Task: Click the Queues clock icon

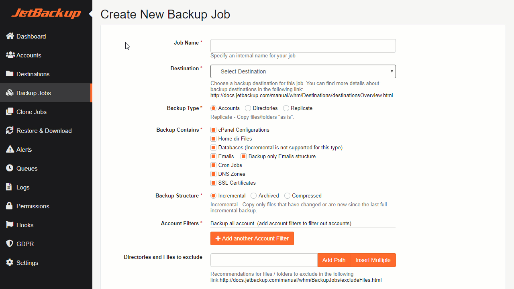Action: (x=10, y=168)
